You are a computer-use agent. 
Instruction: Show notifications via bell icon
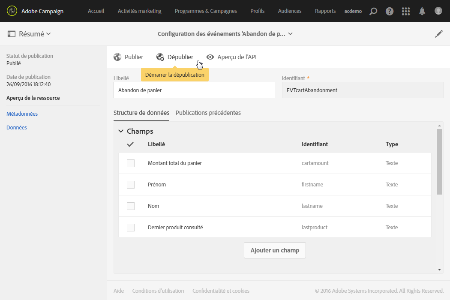point(422,11)
